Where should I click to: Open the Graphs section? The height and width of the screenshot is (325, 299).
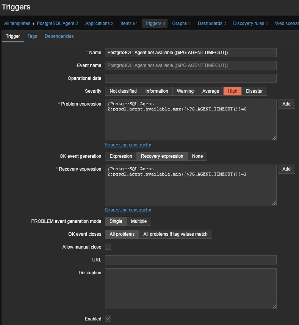pos(181,23)
